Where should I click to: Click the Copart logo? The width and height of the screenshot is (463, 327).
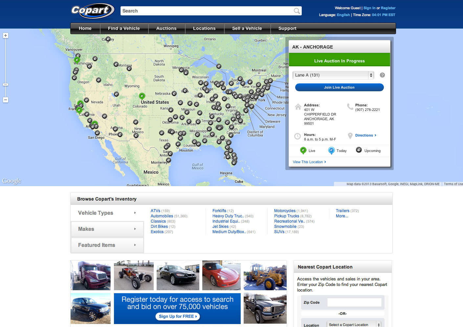[93, 11]
